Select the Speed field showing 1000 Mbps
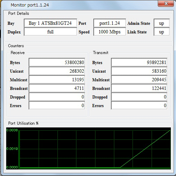Screen dimensions: 176x176 110,32
